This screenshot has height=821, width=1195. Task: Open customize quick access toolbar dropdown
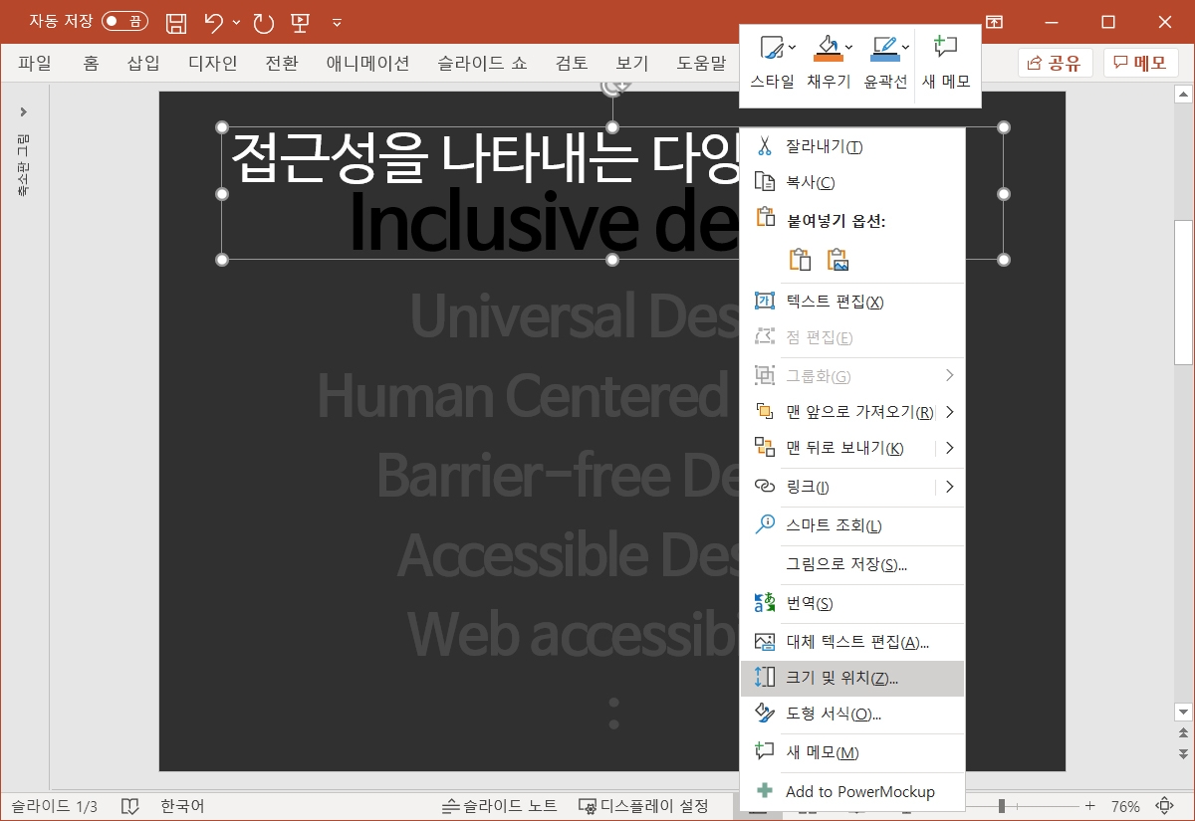click(337, 22)
